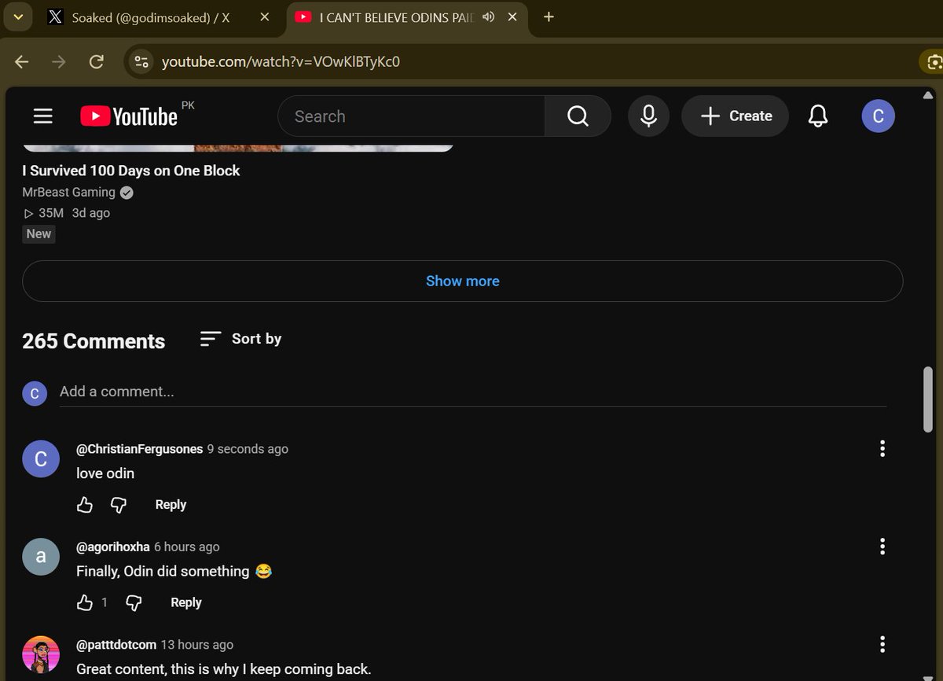Go to YouTube home via logo
The width and height of the screenshot is (943, 681).
pos(129,116)
